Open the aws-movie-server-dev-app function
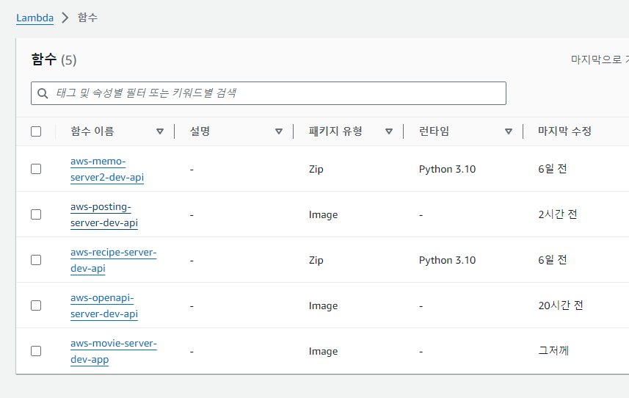The width and height of the screenshot is (629, 398). tap(114, 352)
